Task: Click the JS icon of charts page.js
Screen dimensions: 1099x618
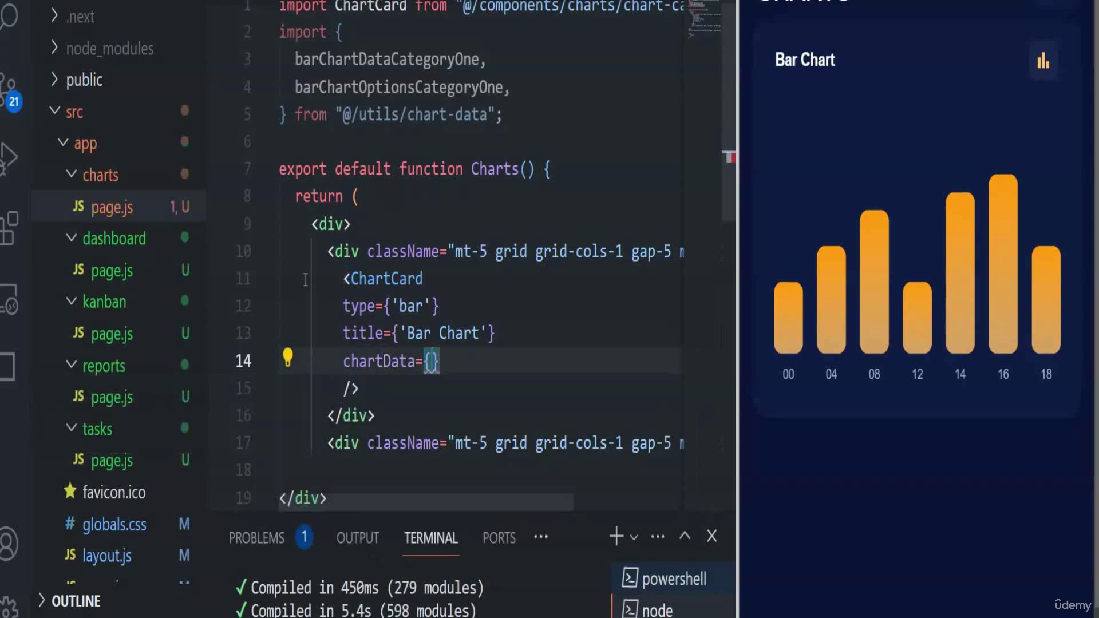Action: coord(78,206)
